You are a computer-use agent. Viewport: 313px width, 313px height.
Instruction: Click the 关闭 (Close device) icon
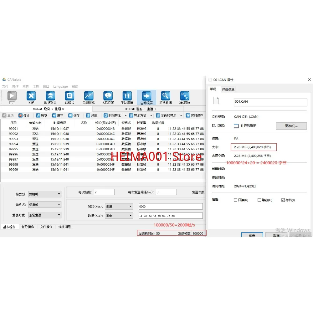31,97
